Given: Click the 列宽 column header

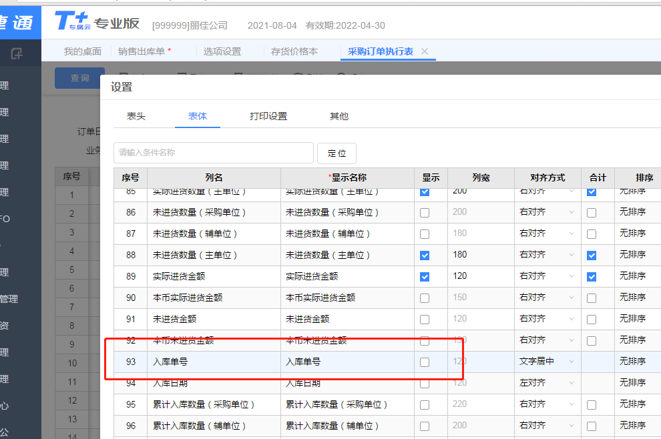Looking at the screenshot, I should [x=481, y=177].
